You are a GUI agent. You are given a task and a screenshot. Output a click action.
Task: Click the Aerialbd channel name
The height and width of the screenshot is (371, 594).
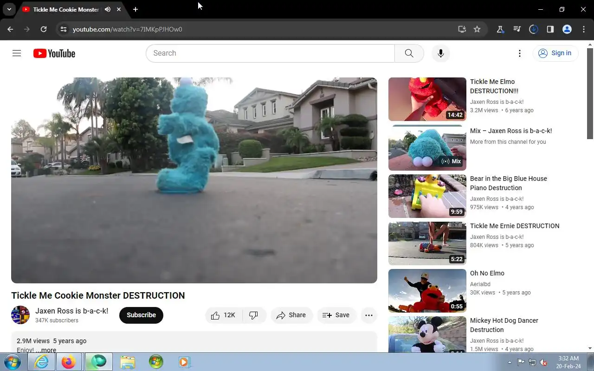click(480, 284)
